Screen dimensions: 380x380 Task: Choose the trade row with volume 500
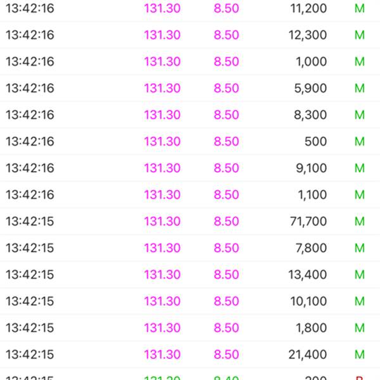pos(190,141)
